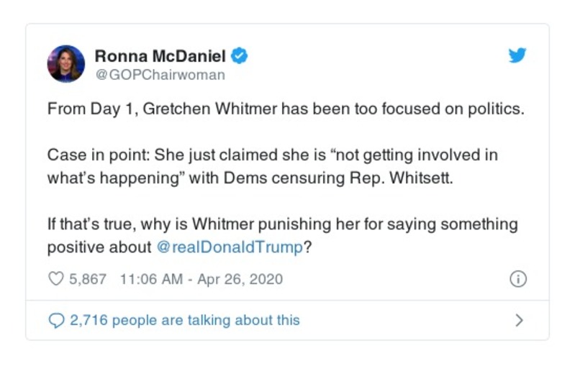Click Ronna McDaniel's profile avatar
575x369 pixels.
tap(65, 64)
